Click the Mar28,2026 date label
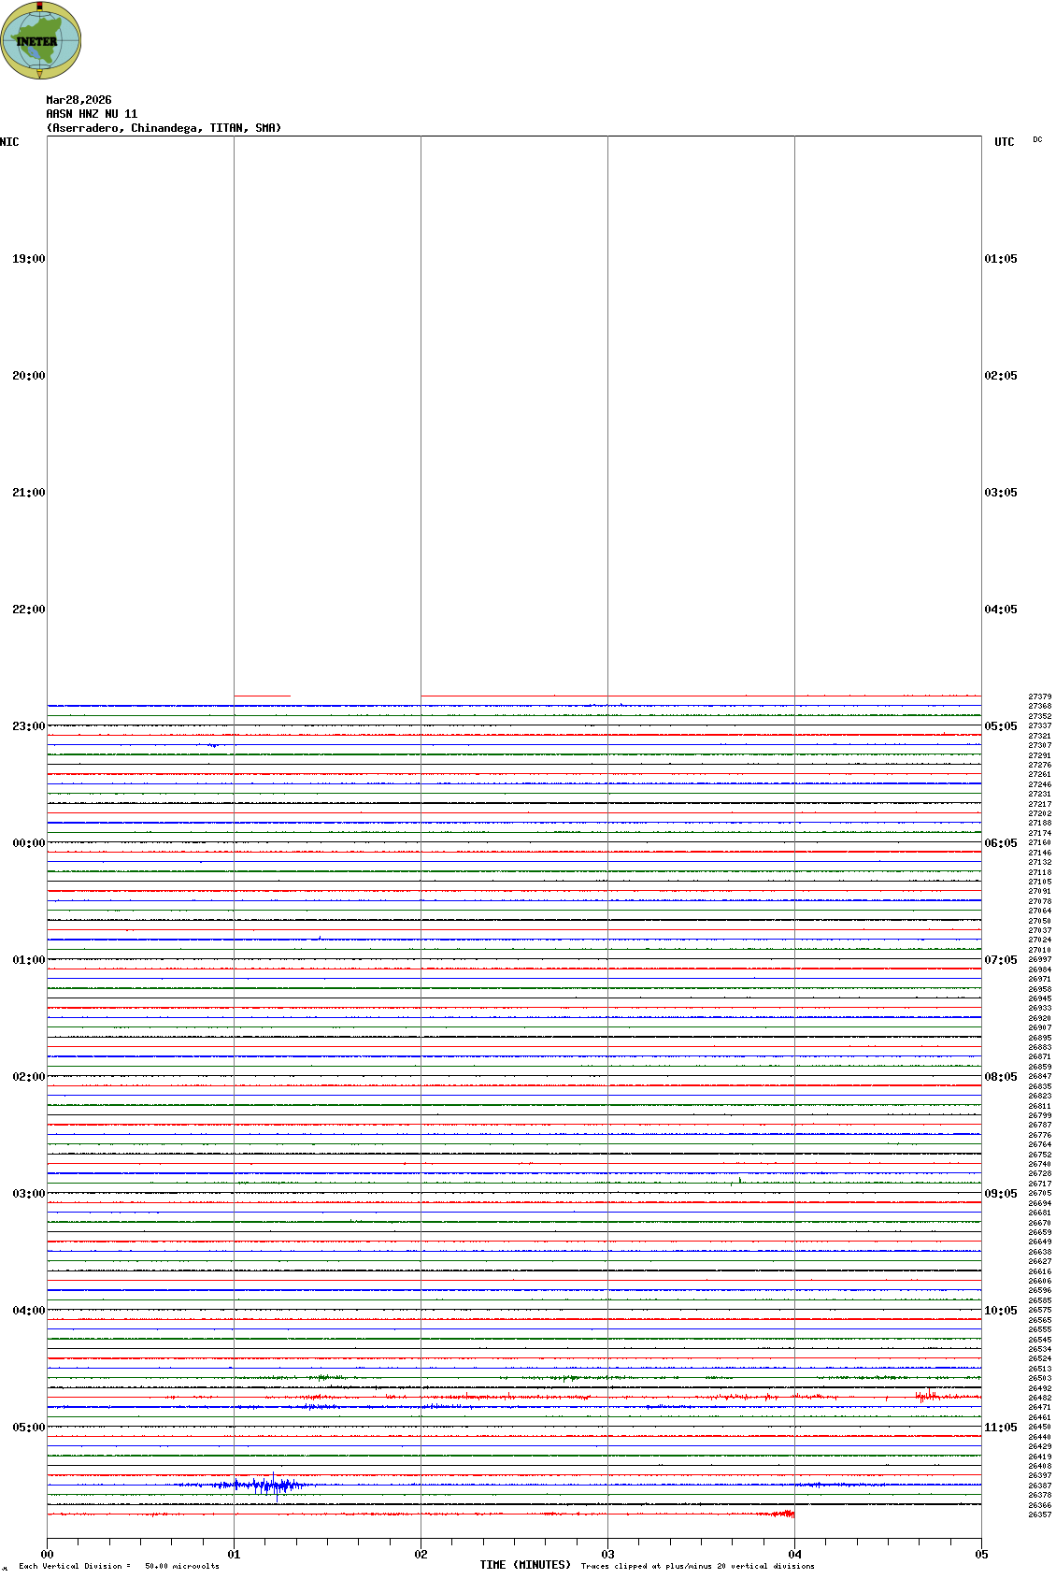 coord(78,100)
